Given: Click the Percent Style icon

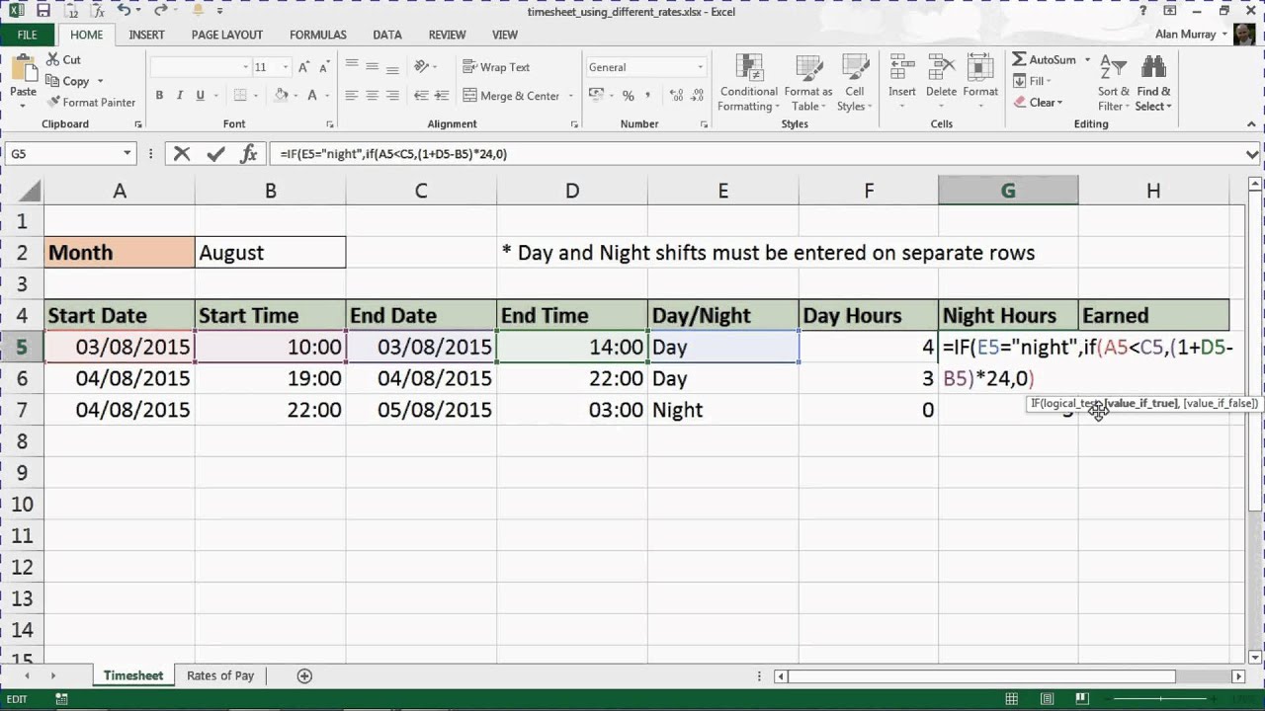Looking at the screenshot, I should [630, 96].
